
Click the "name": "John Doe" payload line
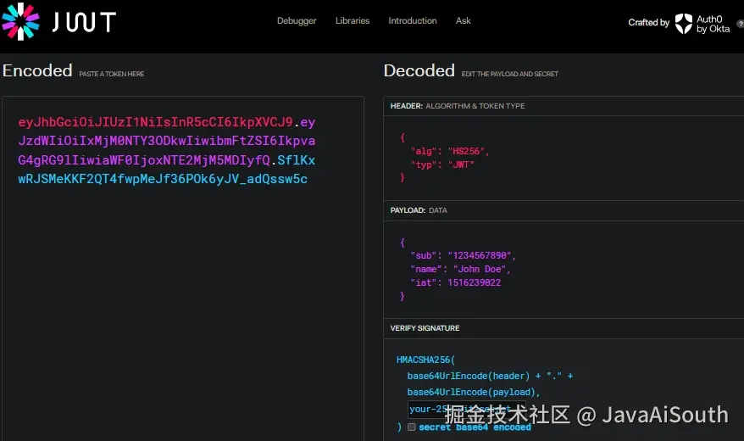pyautogui.click(x=460, y=269)
